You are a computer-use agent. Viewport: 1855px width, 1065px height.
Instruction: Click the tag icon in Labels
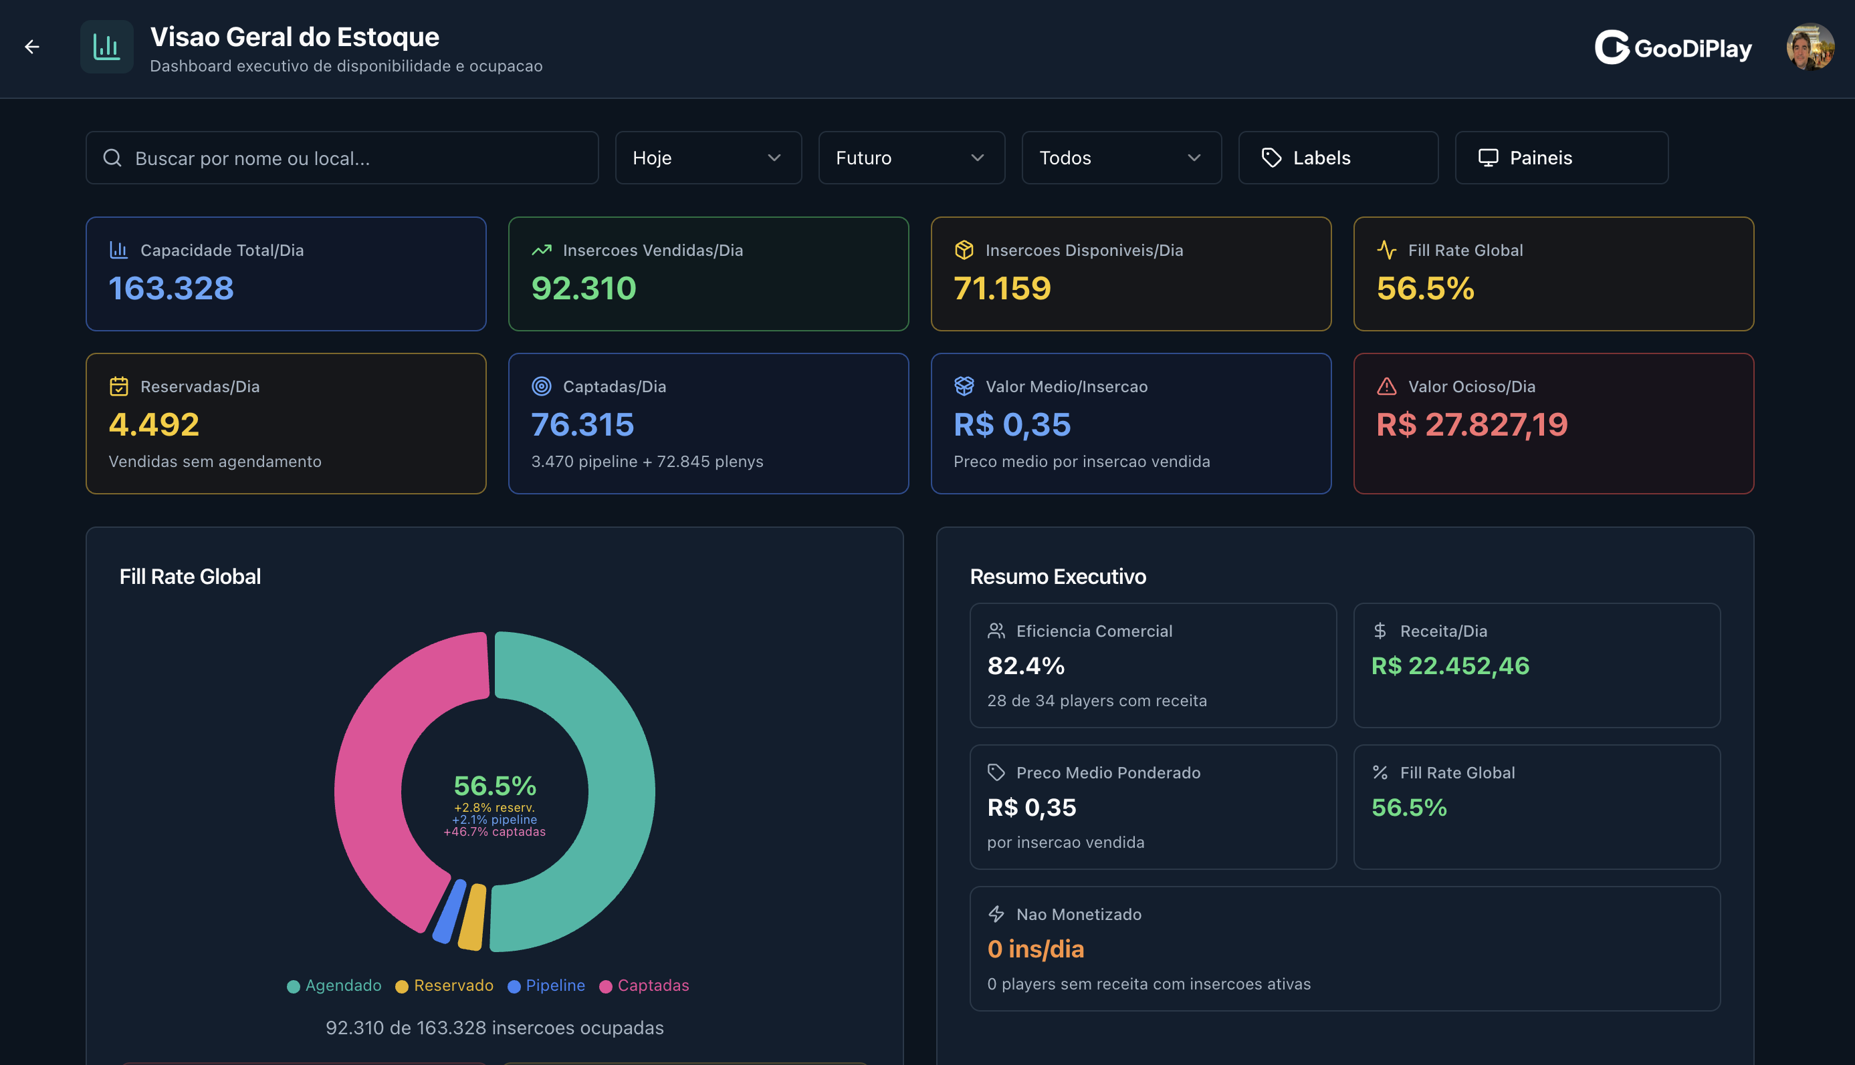point(1272,158)
